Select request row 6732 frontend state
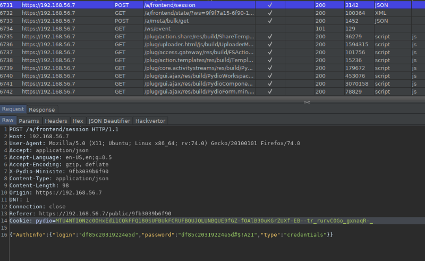This screenshot has height=261, width=425. pos(212,13)
